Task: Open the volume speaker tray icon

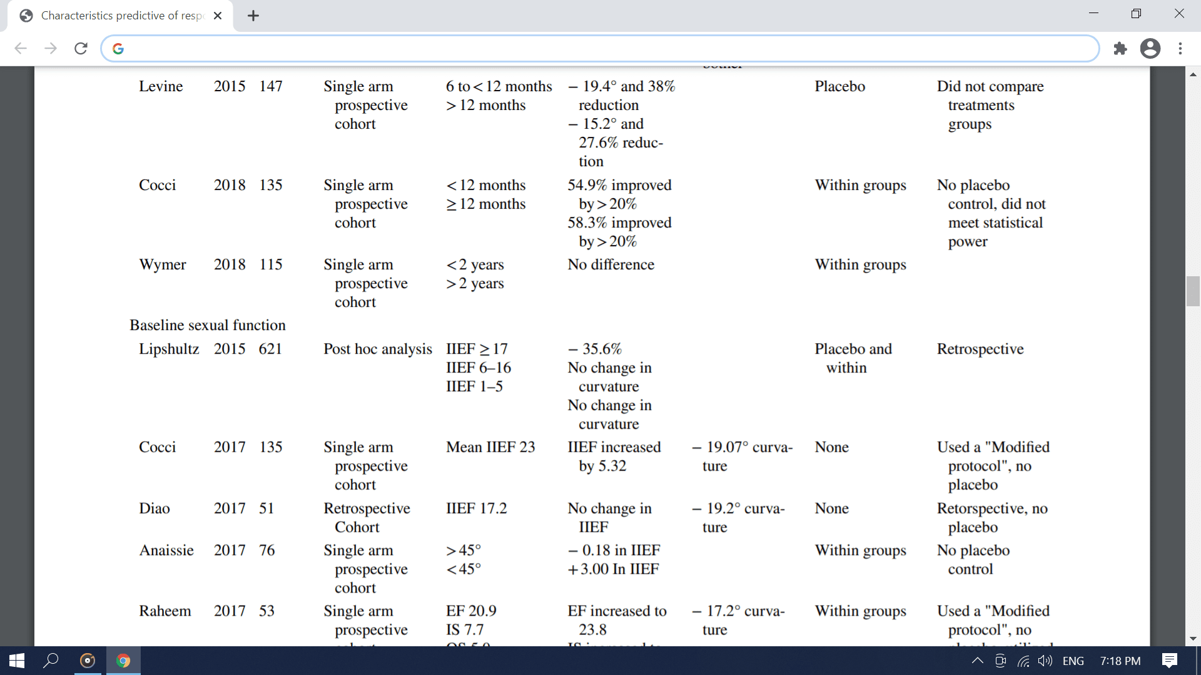Action: [x=1045, y=661]
